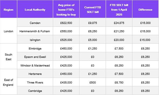Select the London region cell
This screenshot has width=159, height=95.
pos(9,31)
